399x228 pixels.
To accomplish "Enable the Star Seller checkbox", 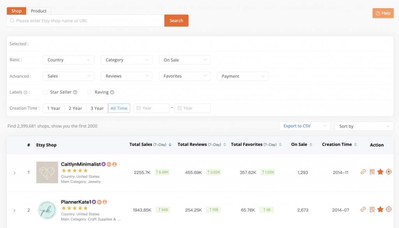I will pos(45,92).
